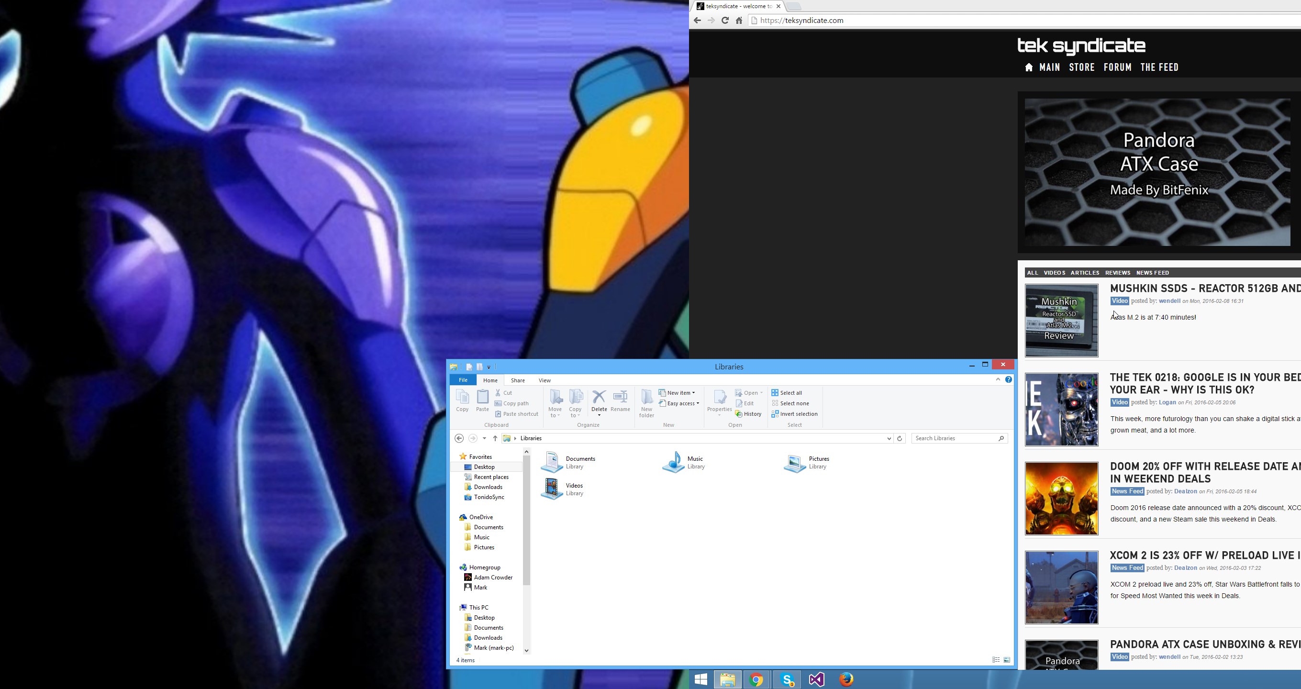This screenshot has width=1301, height=689.
Task: Open the XCOM 2 is 23% off headline
Action: [x=1205, y=555]
